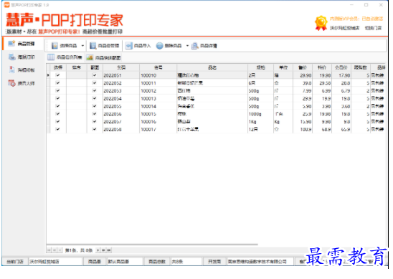Go to next record in the pager
This screenshot has height=279, width=393.
(98, 250)
